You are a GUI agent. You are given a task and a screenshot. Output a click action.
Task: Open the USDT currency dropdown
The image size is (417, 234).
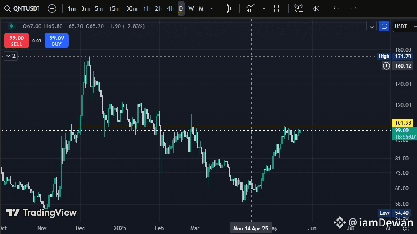[x=405, y=26]
